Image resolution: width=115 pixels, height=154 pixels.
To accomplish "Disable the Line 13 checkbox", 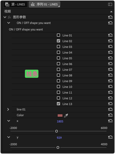I will tap(58, 104).
